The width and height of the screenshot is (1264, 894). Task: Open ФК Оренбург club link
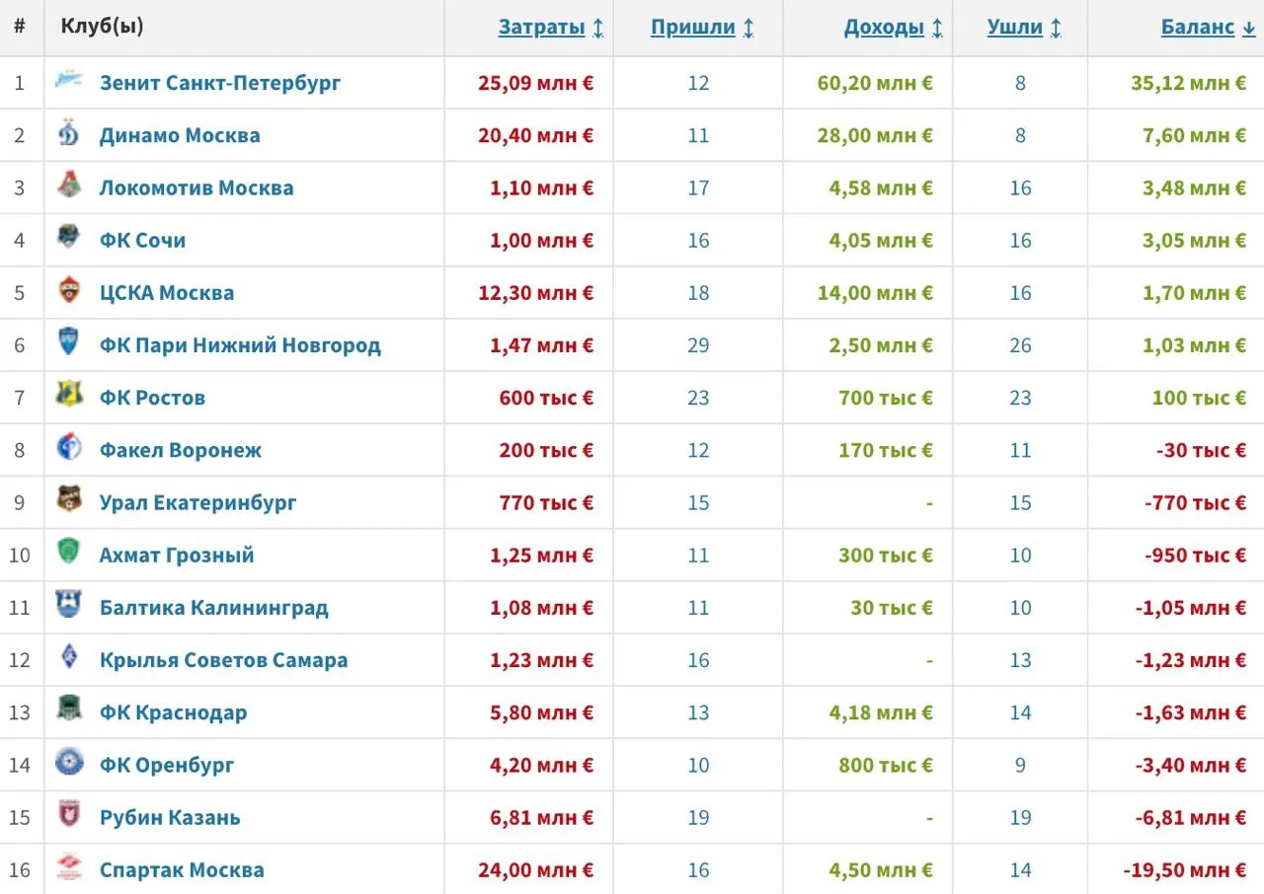[167, 765]
